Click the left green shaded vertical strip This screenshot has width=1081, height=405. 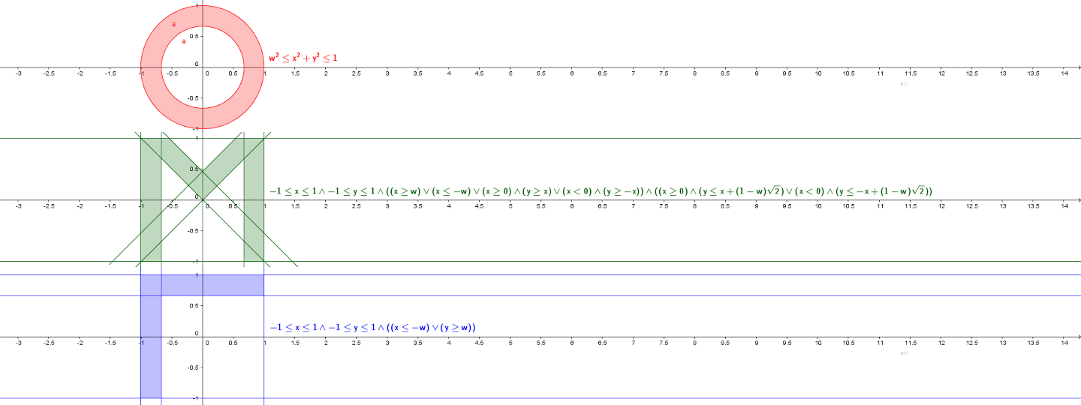(151, 225)
